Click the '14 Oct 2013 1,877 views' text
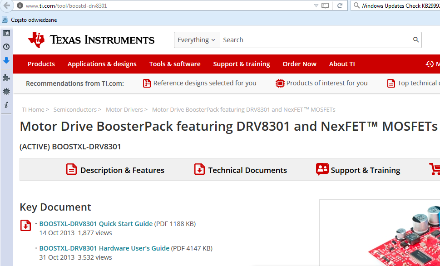The height and width of the screenshot is (266, 440). [x=75, y=233]
